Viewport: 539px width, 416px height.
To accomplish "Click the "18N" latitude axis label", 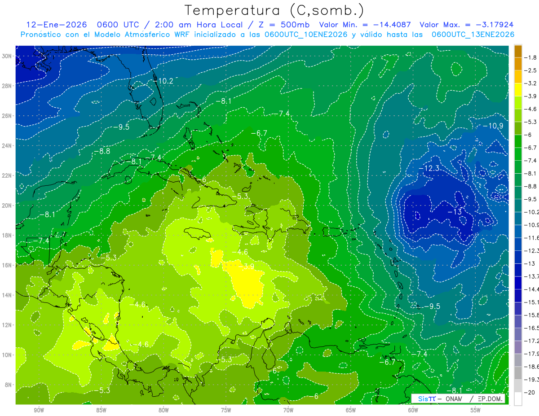I will click(7, 235).
